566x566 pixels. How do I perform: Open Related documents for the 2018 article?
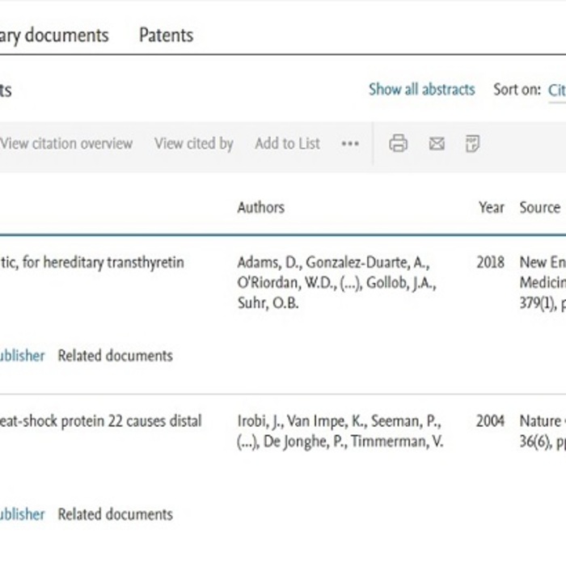pyautogui.click(x=115, y=356)
